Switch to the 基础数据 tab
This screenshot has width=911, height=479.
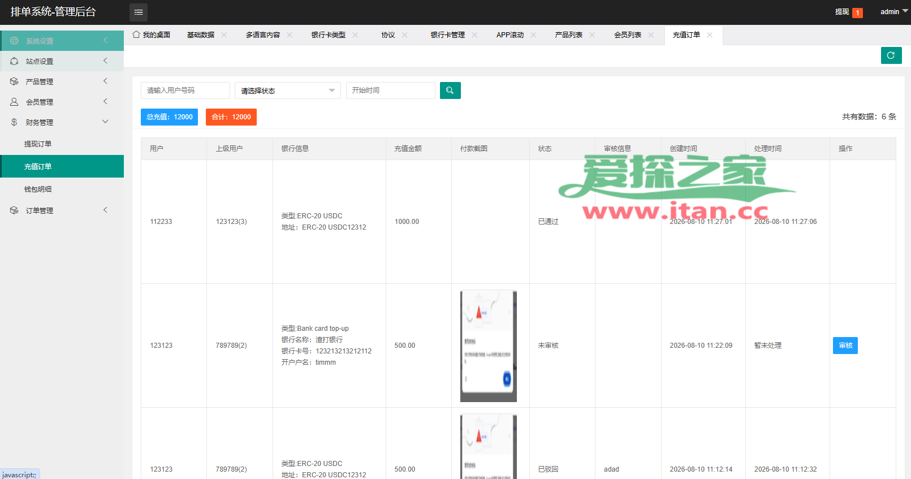click(201, 35)
